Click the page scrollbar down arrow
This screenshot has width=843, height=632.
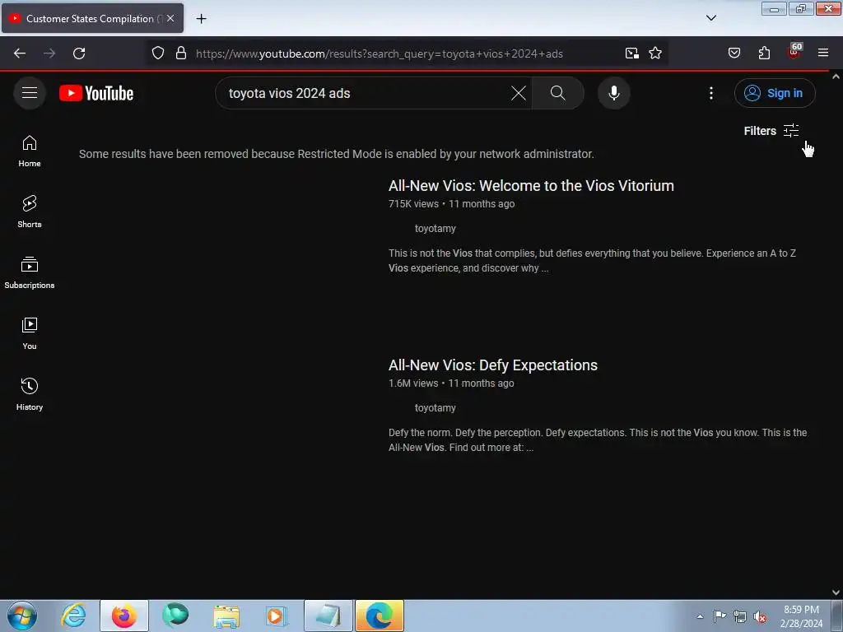pyautogui.click(x=836, y=592)
